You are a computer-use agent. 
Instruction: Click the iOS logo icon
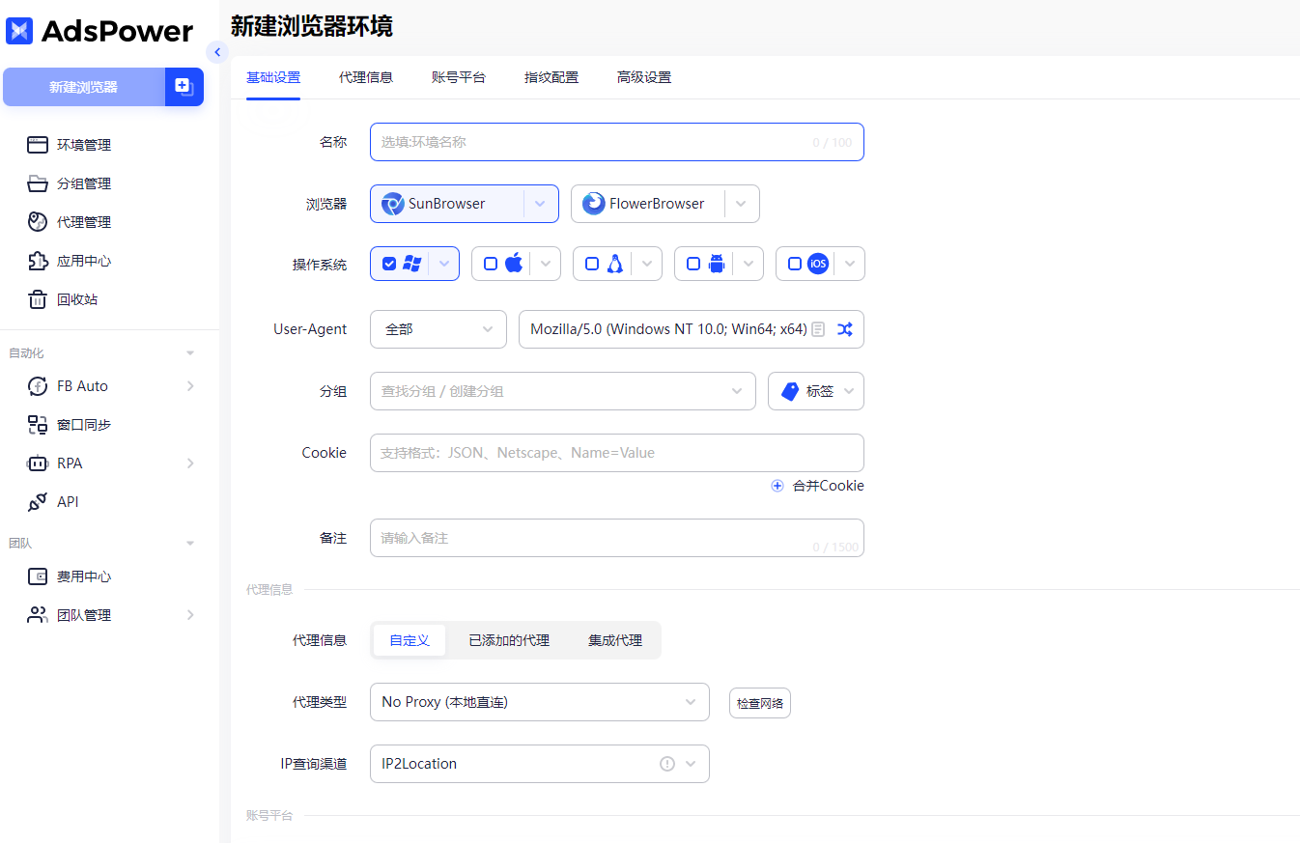(818, 264)
